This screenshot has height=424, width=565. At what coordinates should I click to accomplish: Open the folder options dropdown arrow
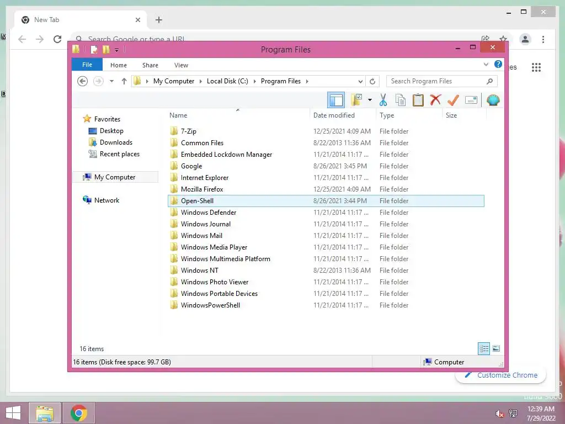pyautogui.click(x=370, y=100)
